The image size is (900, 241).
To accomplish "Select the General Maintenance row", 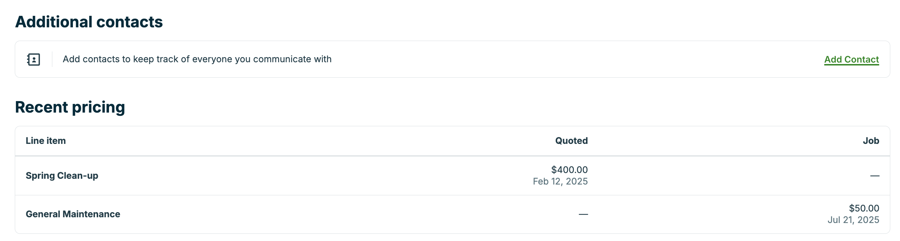I will coord(361,214).
